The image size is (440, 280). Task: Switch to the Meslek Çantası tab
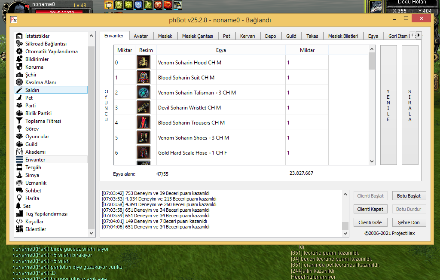197,36
